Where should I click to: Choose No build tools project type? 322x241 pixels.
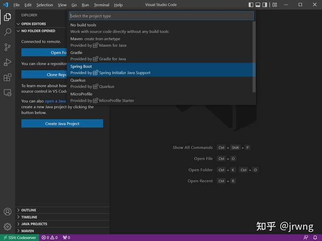click(160, 28)
